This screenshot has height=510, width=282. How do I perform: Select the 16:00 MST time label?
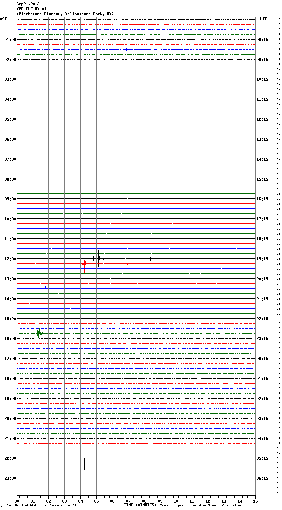[10, 339]
